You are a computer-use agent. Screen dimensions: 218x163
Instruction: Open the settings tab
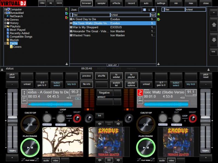[161, 3]
